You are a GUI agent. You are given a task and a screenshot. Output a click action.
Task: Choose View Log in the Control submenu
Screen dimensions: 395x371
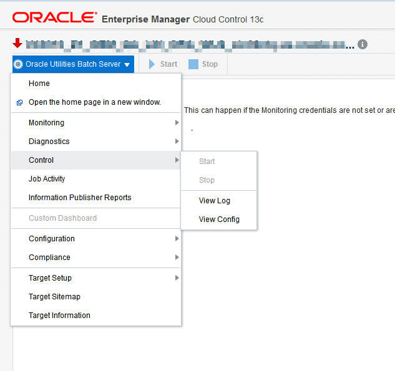point(218,201)
